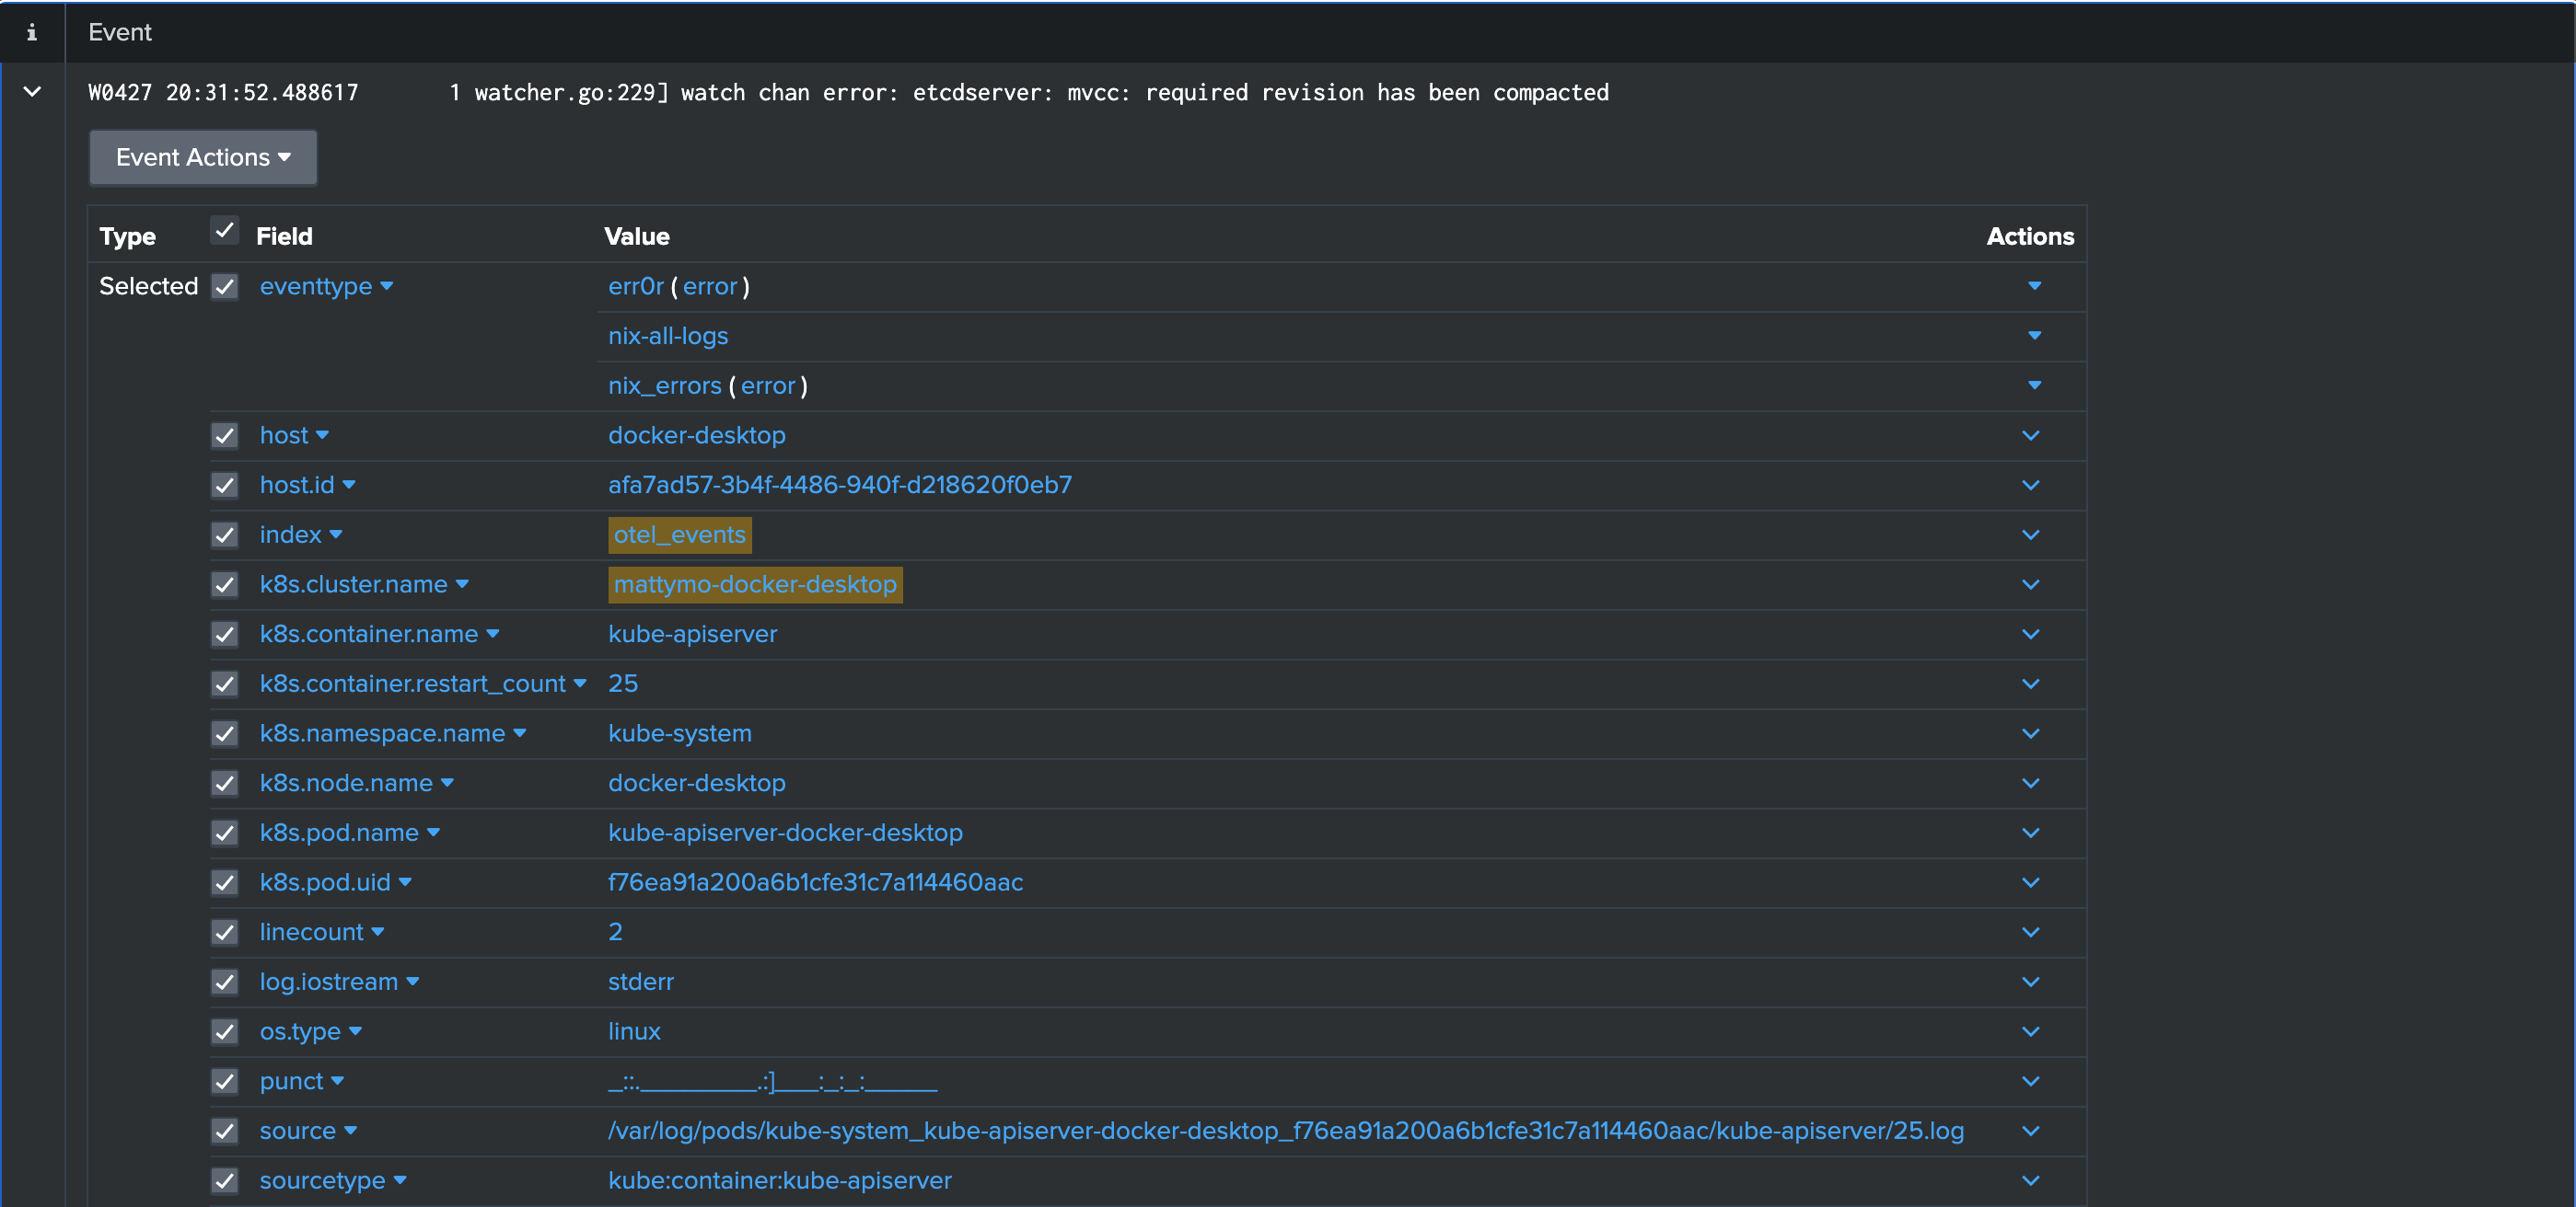Image resolution: width=2576 pixels, height=1207 pixels.
Task: Click the stderr log.iostream value
Action: 640,983
